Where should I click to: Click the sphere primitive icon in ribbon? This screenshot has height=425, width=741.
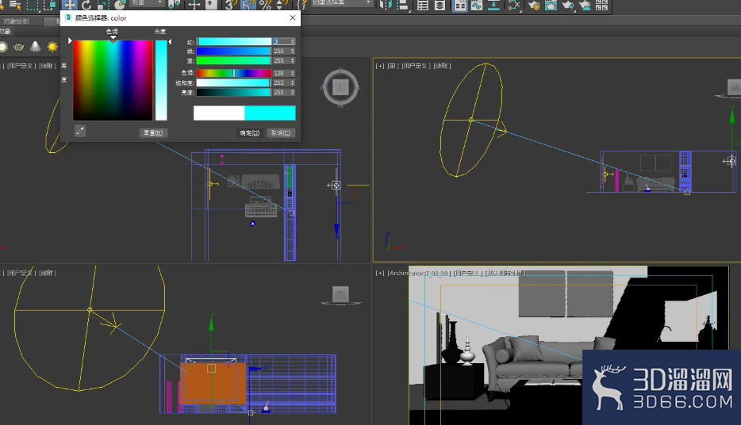[x=3, y=47]
